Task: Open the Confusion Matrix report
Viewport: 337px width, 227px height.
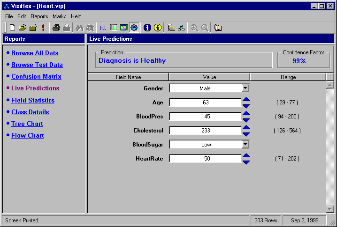Action: pyautogui.click(x=36, y=76)
